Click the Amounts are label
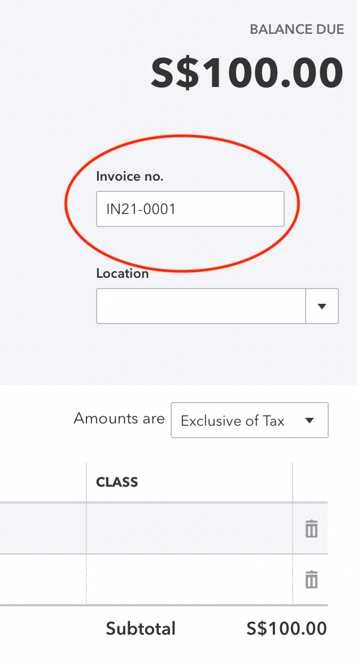 pyautogui.click(x=119, y=419)
